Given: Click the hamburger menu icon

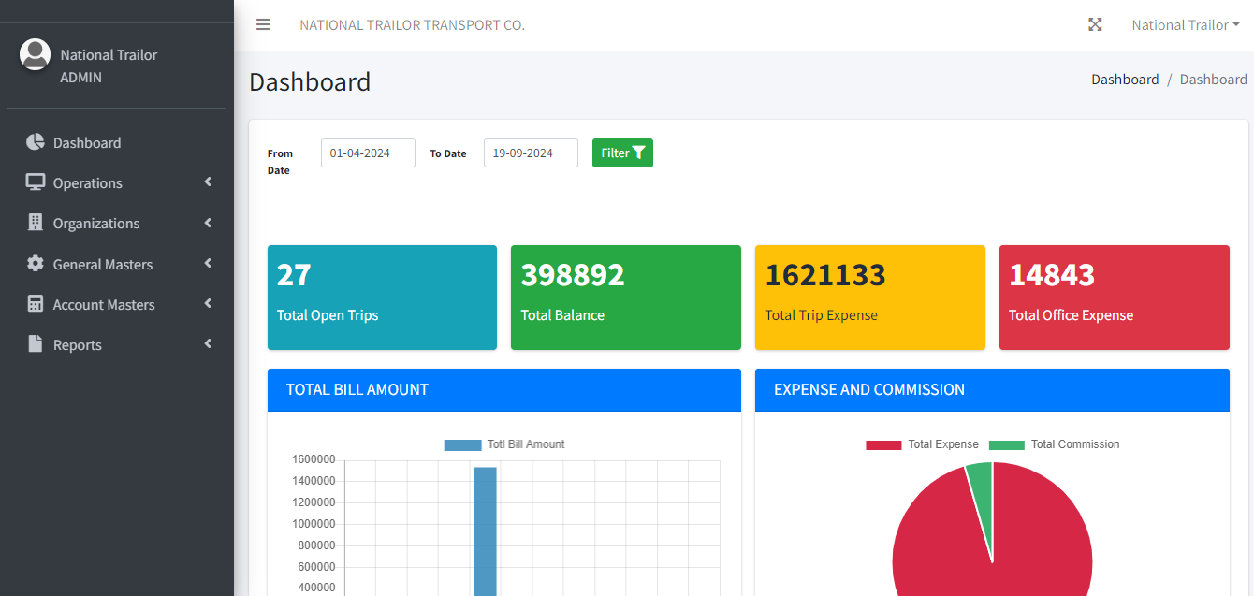Looking at the screenshot, I should point(263,24).
